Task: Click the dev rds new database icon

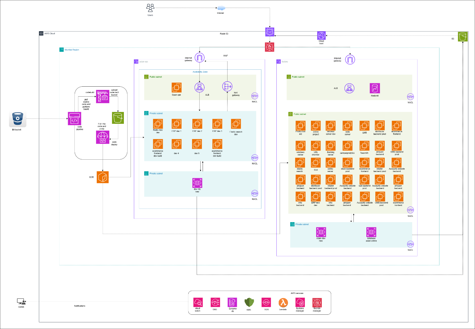Action: tap(197, 183)
